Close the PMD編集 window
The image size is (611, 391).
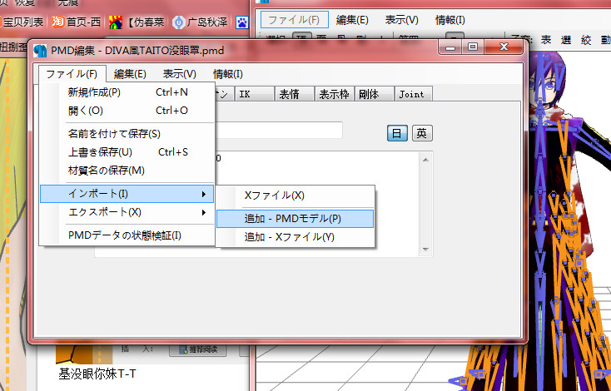504,47
